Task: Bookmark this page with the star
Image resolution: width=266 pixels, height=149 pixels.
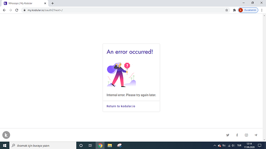Action: coord(227,10)
